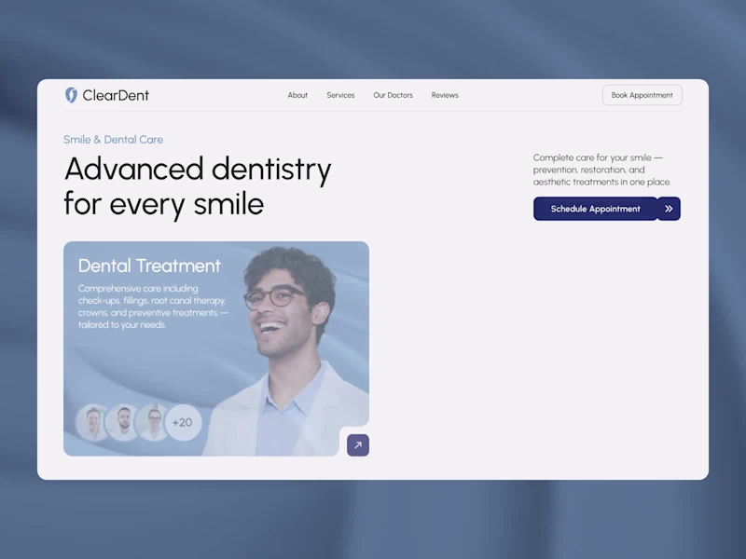Click the ClearDent brand name
This screenshot has height=559, width=746.
(116, 96)
